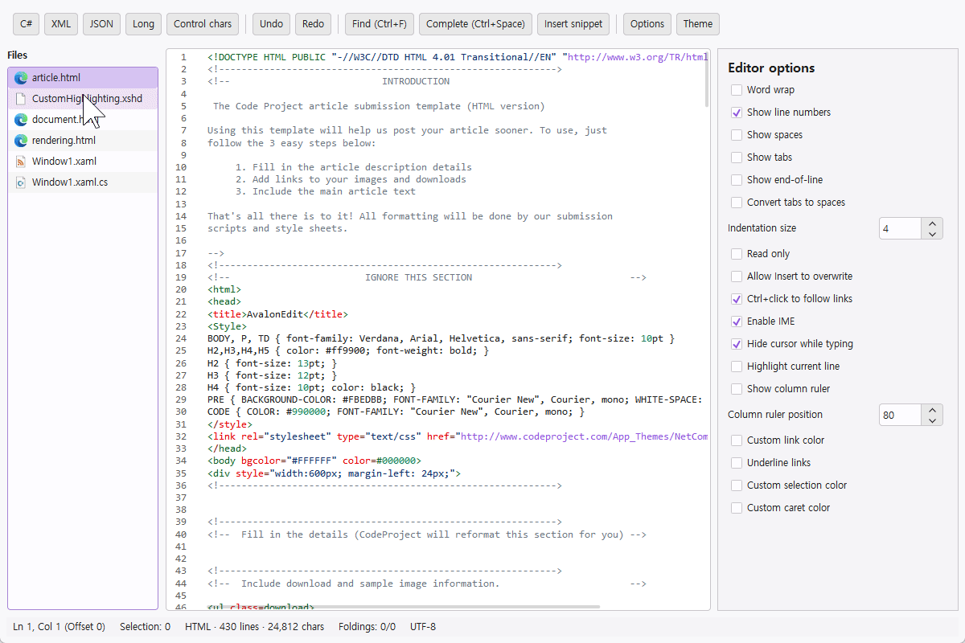Click the Theme button
The image size is (965, 643).
(698, 24)
